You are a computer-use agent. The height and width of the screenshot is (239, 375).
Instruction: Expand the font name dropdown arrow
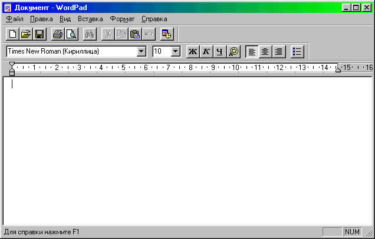142,51
